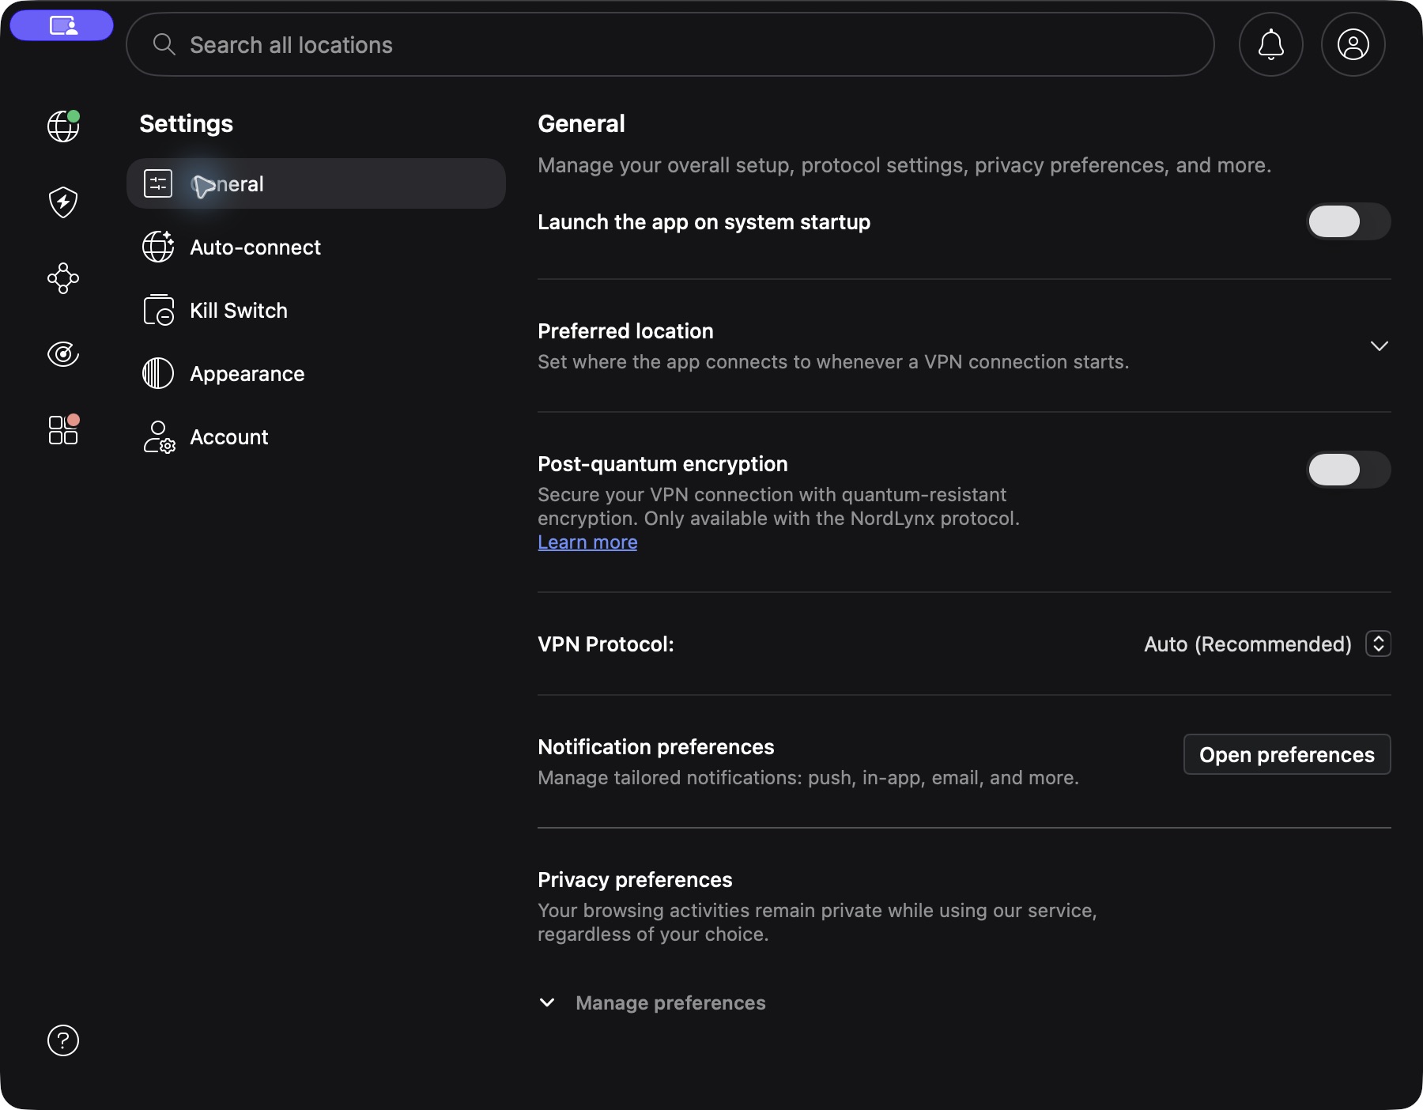Image resolution: width=1423 pixels, height=1110 pixels.
Task: Go to Appearance settings
Action: click(x=316, y=373)
